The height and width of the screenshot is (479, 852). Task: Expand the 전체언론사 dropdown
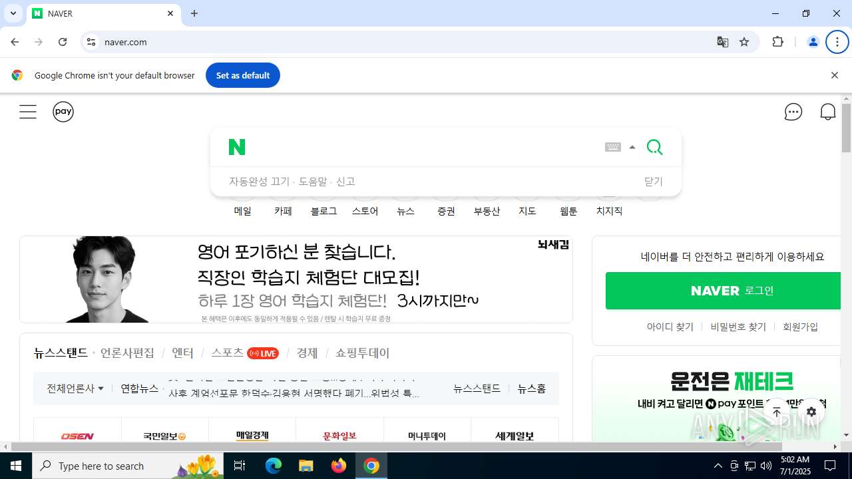point(75,389)
